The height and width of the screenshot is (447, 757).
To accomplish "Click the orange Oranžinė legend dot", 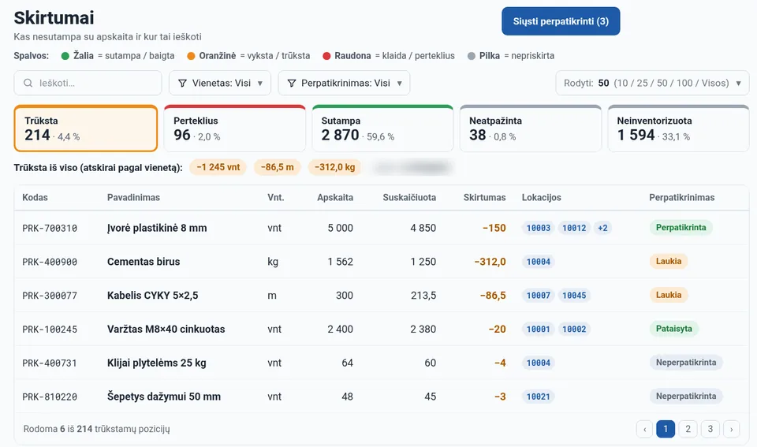I will tap(191, 56).
